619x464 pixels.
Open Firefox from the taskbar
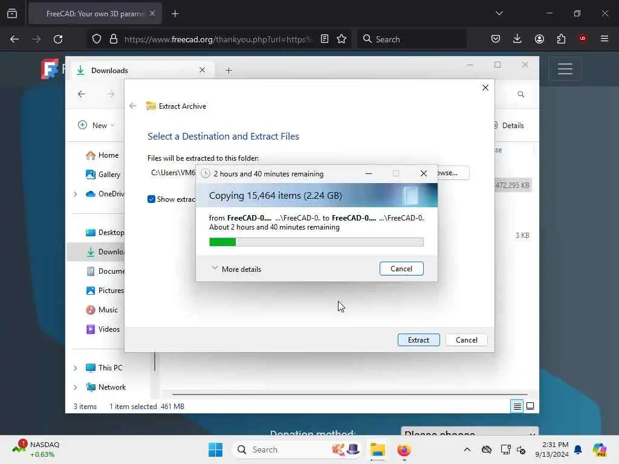[x=404, y=449]
